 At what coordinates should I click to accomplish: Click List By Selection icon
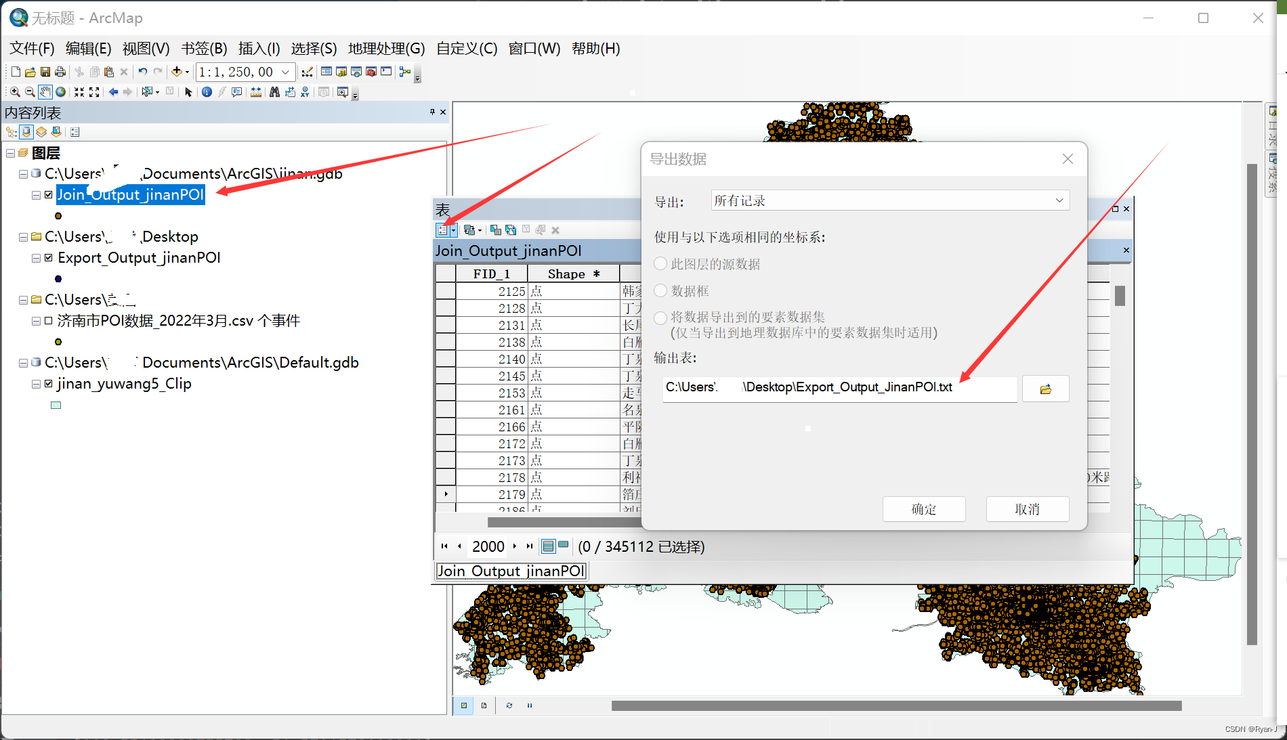[x=56, y=132]
